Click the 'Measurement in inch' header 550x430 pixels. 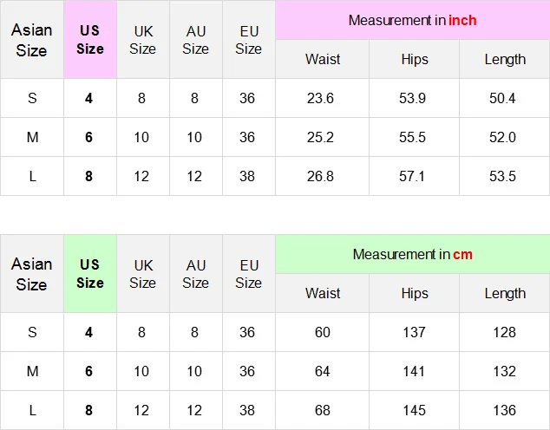tap(412, 20)
